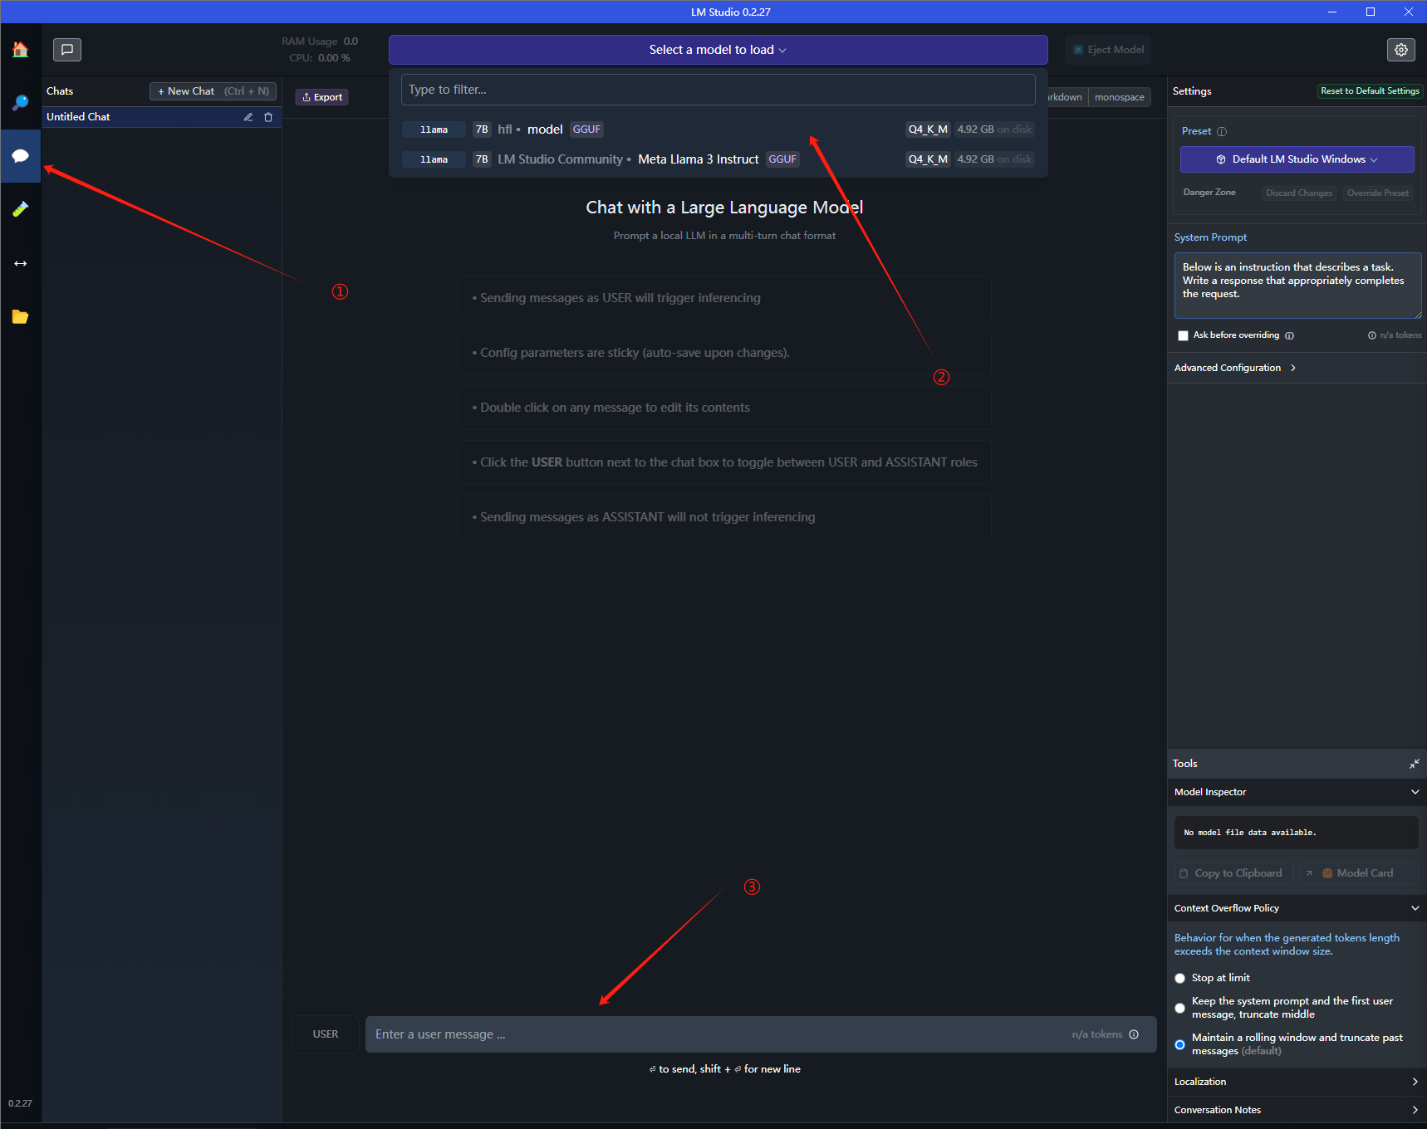The image size is (1427, 1129).
Task: Choose the hfl model GGUF entry
Action: (x=718, y=130)
